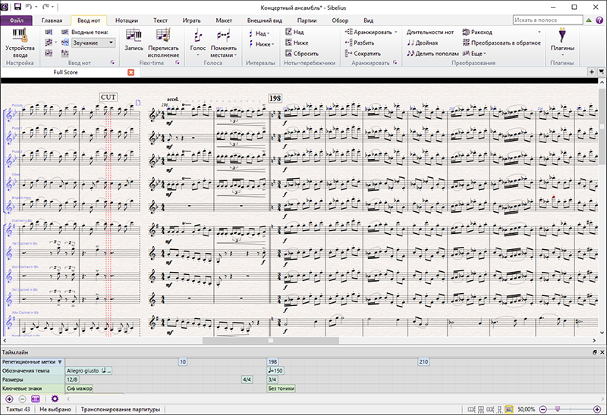Click the Без тоники key signature marker

[x=281, y=388]
